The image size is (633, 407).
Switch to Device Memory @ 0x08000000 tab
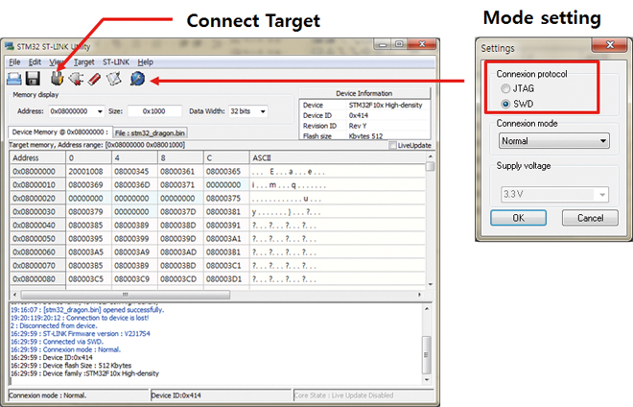(x=59, y=132)
